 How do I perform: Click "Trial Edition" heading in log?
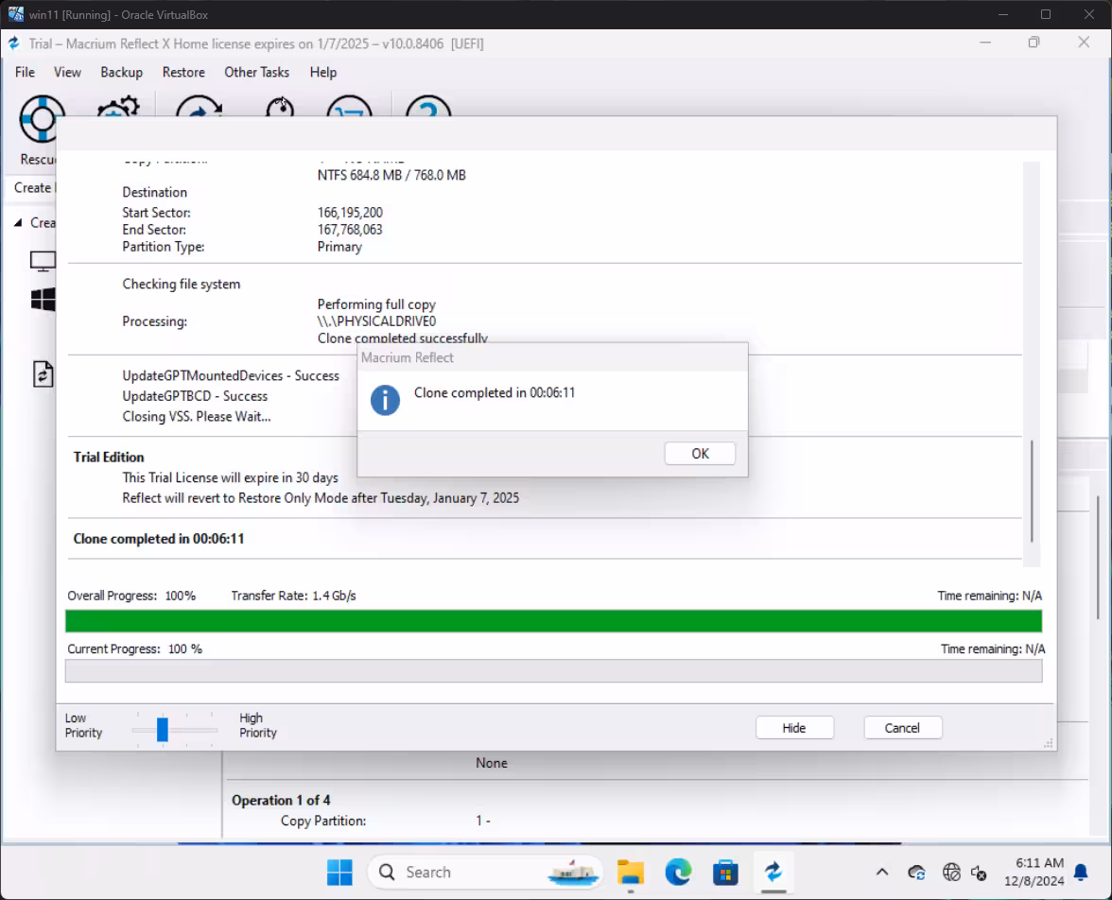click(x=109, y=458)
